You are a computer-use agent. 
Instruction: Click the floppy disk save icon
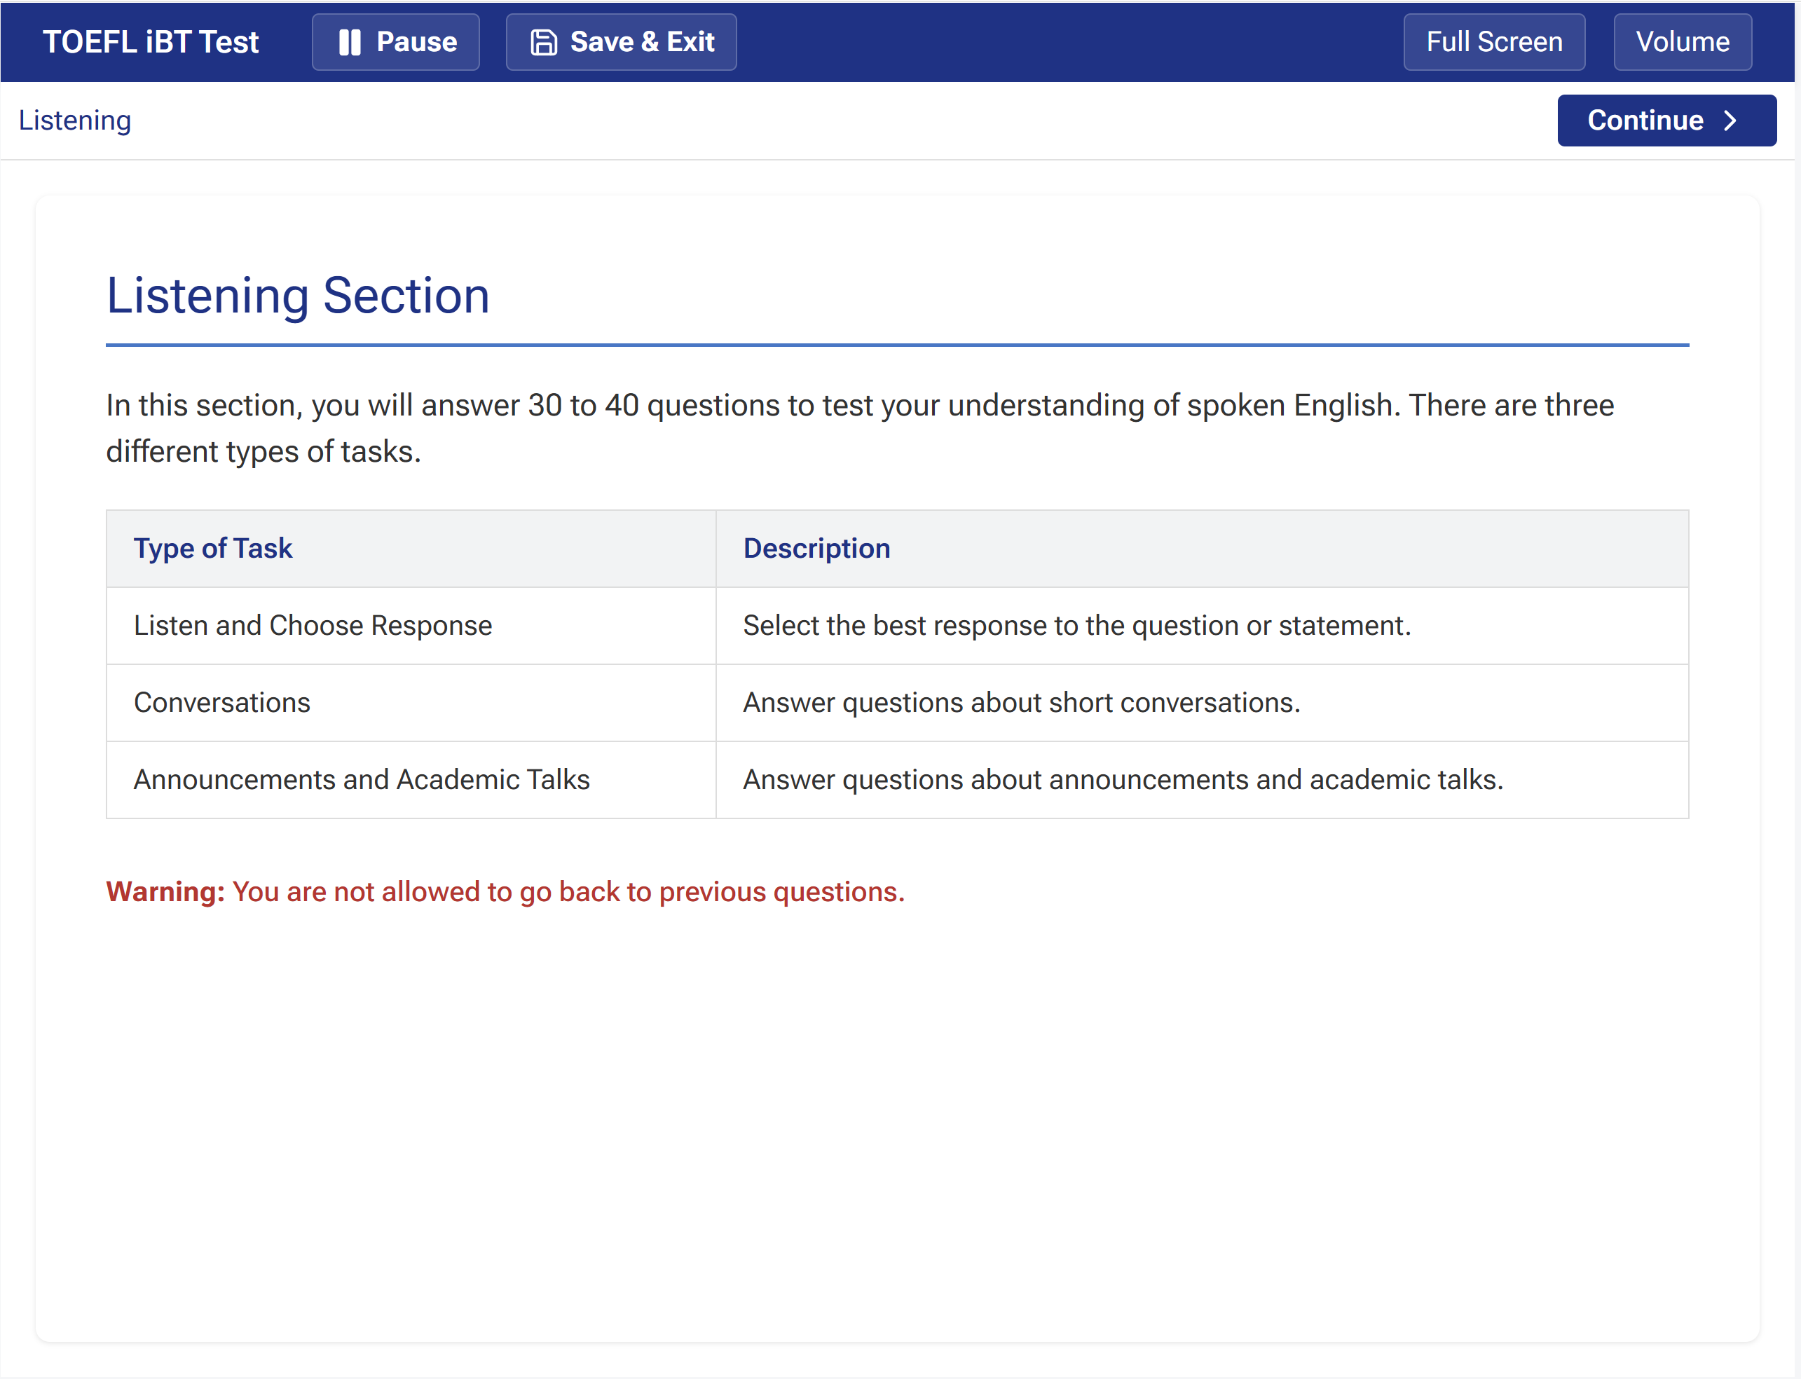543,42
